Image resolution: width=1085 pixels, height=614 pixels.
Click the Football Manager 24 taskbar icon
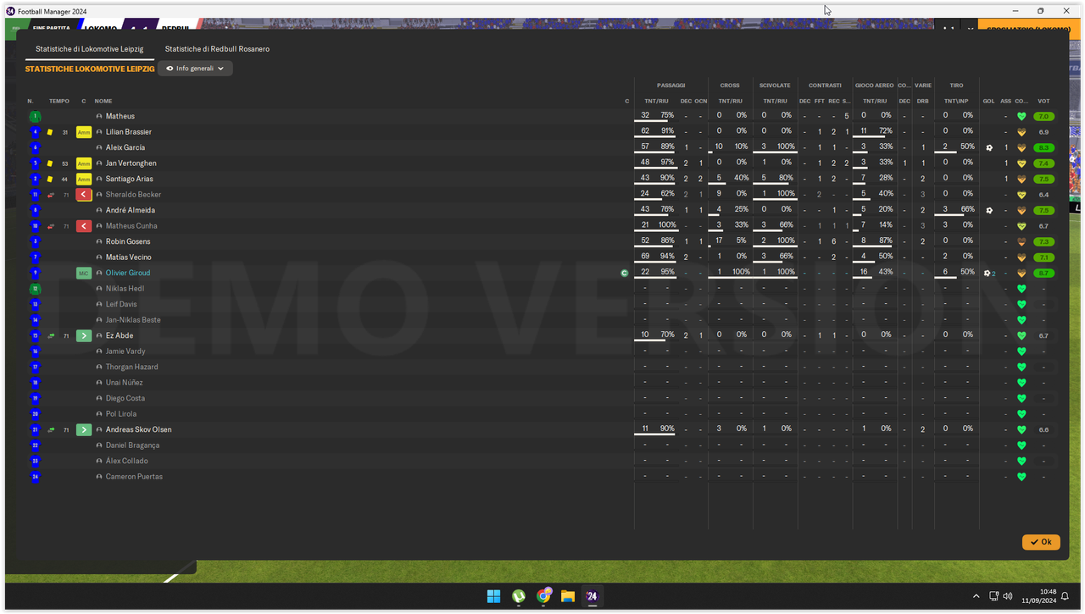tap(592, 596)
